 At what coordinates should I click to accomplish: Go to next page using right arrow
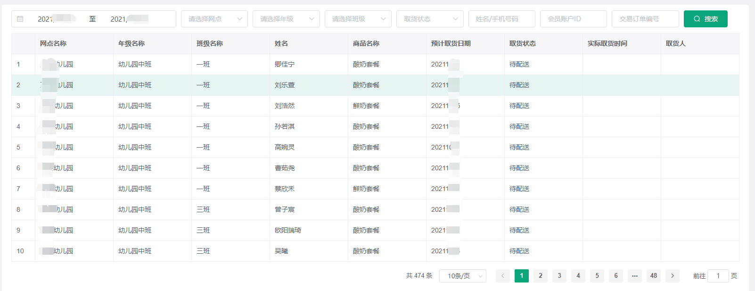click(x=672, y=276)
